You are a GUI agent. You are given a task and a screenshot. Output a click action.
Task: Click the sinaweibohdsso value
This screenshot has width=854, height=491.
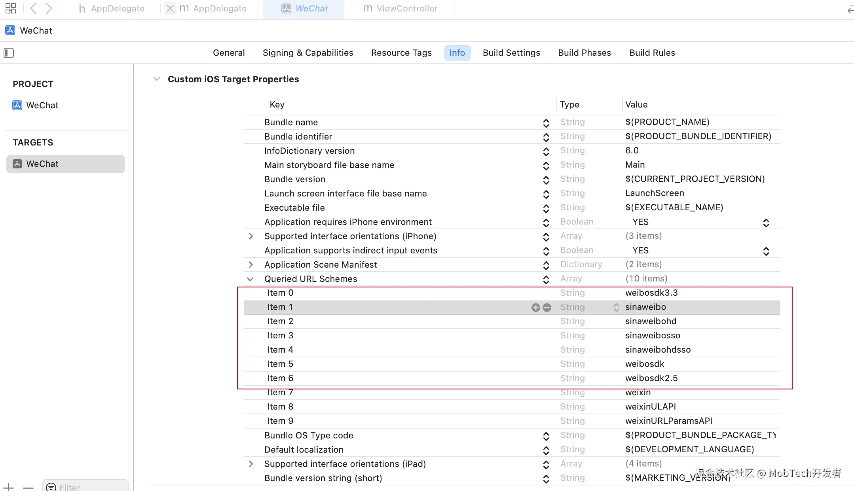(x=658, y=350)
